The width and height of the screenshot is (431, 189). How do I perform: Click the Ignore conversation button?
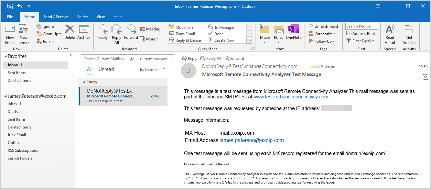point(45,27)
